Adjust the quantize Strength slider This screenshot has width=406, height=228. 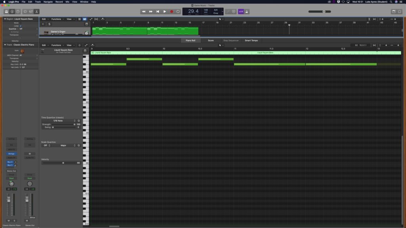pos(63,124)
